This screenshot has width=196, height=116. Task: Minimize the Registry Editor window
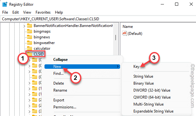[162, 4]
